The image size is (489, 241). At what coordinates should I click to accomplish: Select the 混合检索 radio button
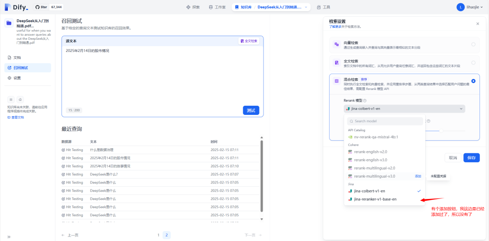point(474,81)
